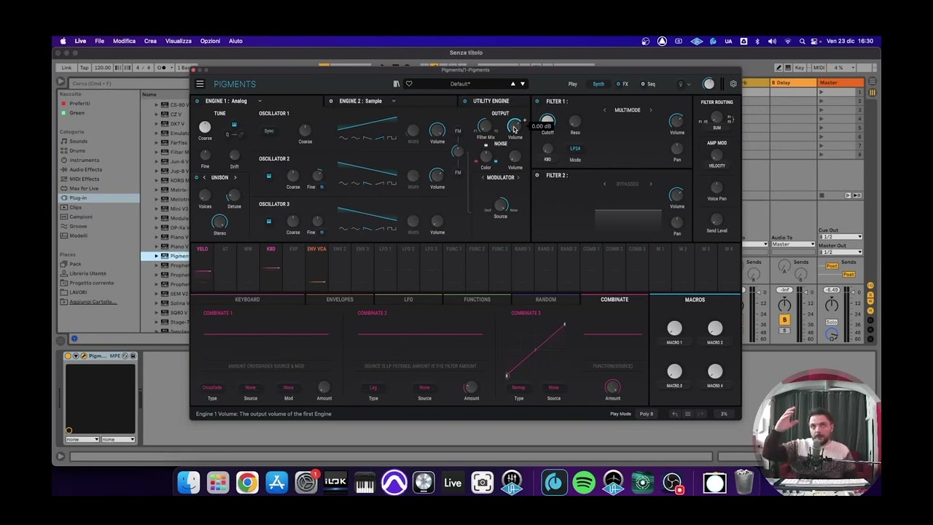Open Poly 8 play mode dropdown
Image resolution: width=933 pixels, height=525 pixels.
tap(647, 414)
